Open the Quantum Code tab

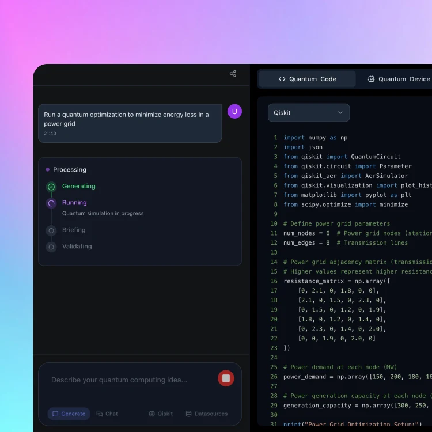coord(307,79)
